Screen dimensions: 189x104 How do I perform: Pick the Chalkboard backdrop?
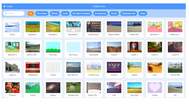click(33, 69)
